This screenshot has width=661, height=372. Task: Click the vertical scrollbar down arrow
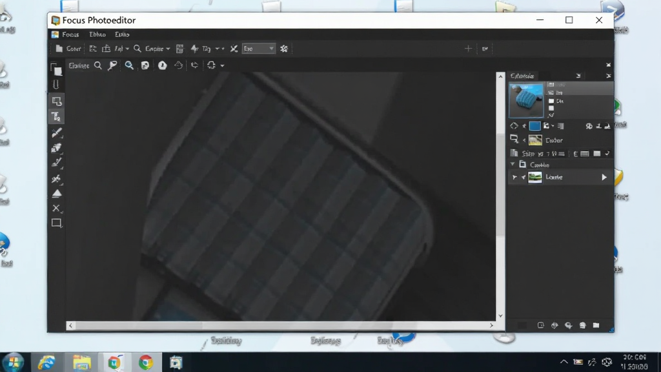point(500,316)
